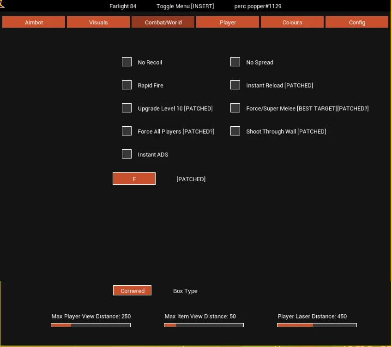Switch to the Visuals tab
Viewport: 392px width, 347px height.
[98, 22]
